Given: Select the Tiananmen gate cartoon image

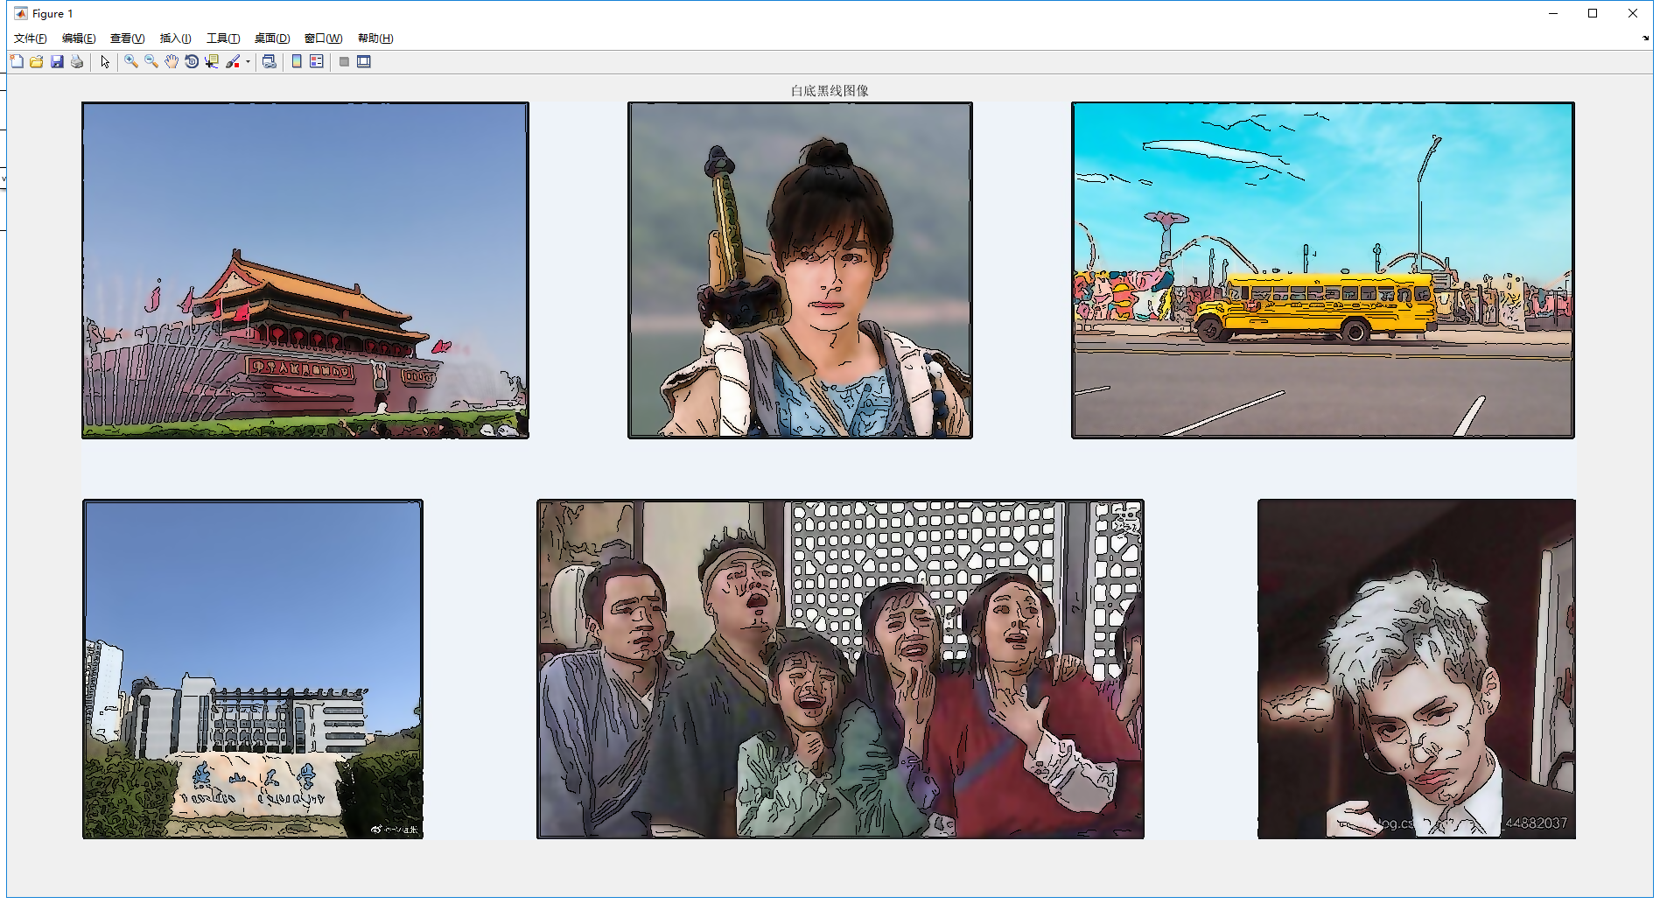Looking at the screenshot, I should 305,270.
